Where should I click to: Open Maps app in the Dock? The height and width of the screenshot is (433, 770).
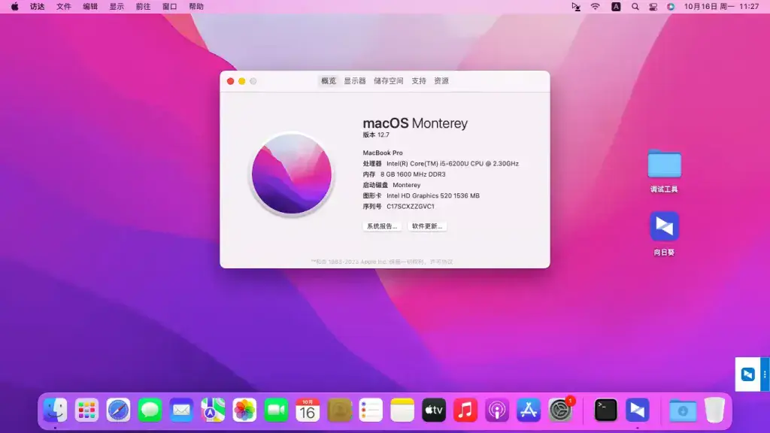pos(213,410)
